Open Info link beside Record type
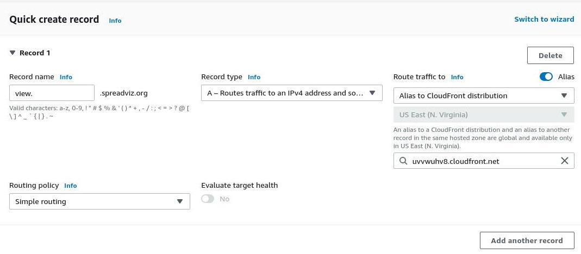The width and height of the screenshot is (581, 254). [254, 77]
